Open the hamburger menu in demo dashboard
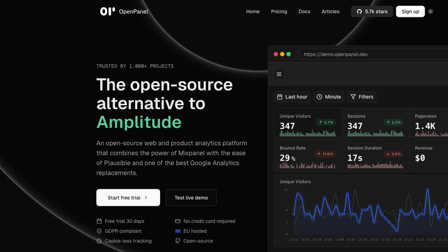Image resolution: width=448 pixels, height=252 pixels. [x=279, y=74]
